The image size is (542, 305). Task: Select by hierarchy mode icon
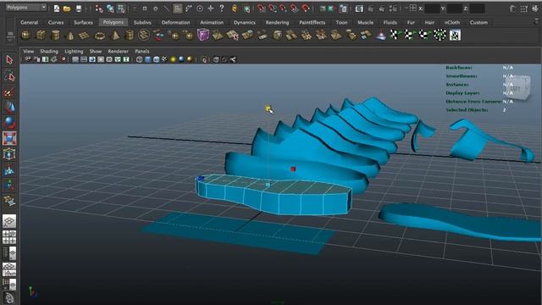pyautogui.click(x=99, y=8)
